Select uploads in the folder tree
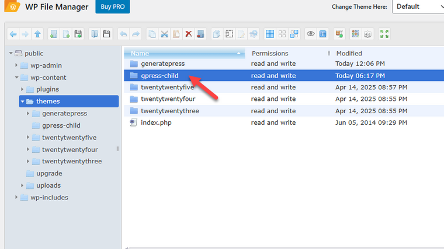 click(x=48, y=185)
